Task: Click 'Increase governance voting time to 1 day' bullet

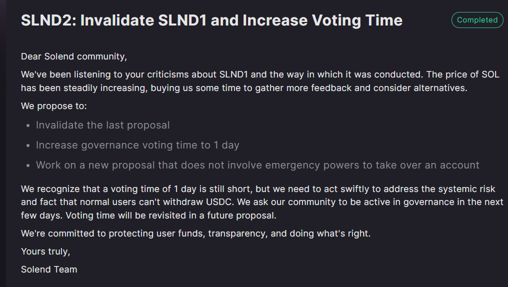Action: pyautogui.click(x=137, y=145)
